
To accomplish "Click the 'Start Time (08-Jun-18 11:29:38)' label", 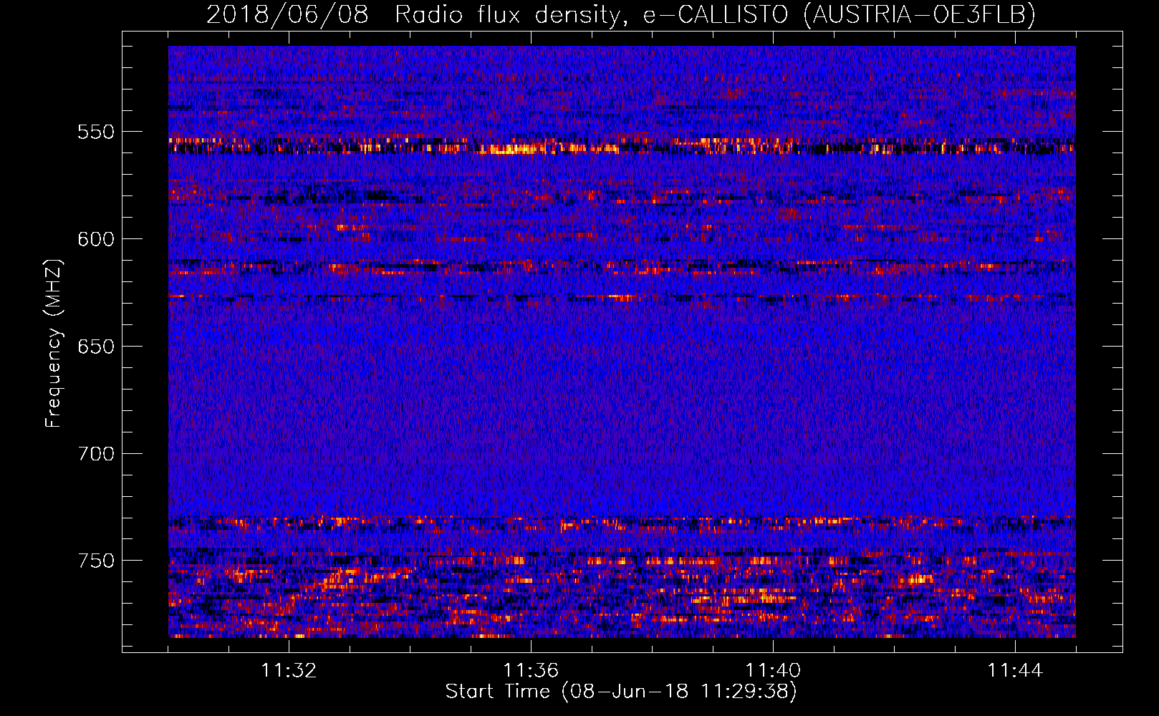I will click(621, 692).
